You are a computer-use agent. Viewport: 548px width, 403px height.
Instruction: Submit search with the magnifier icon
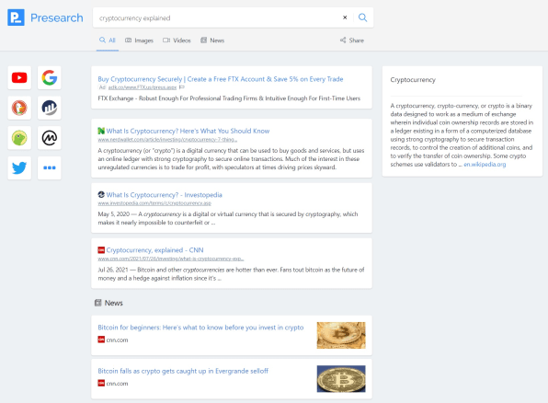tap(363, 17)
